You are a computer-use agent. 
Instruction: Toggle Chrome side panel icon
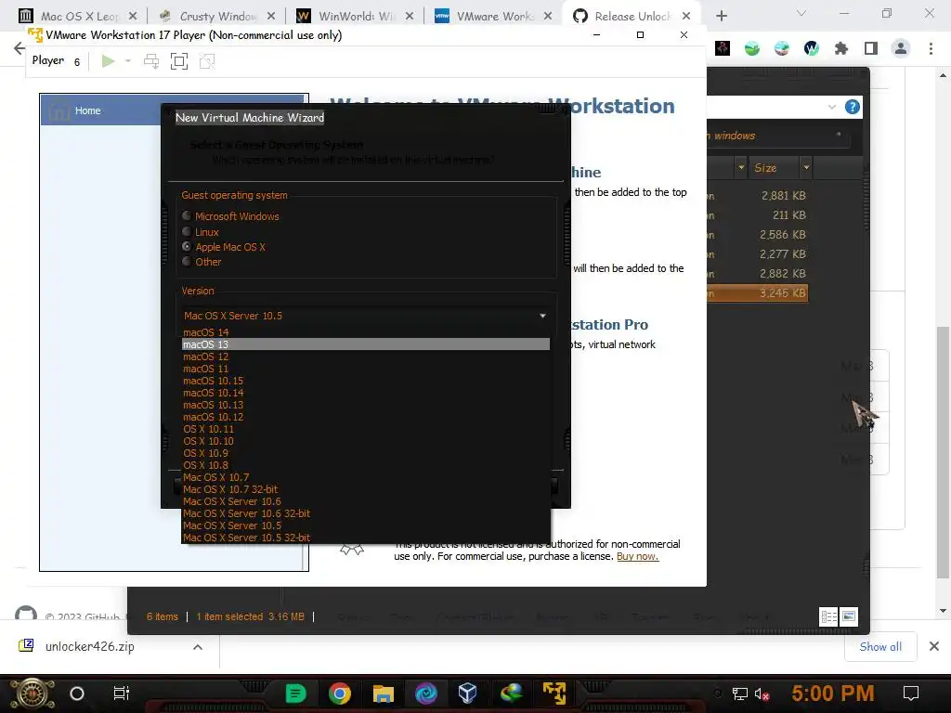point(871,48)
